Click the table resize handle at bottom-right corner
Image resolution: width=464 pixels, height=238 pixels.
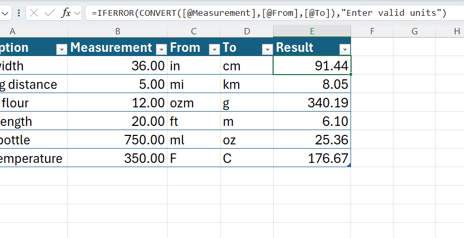[349, 166]
